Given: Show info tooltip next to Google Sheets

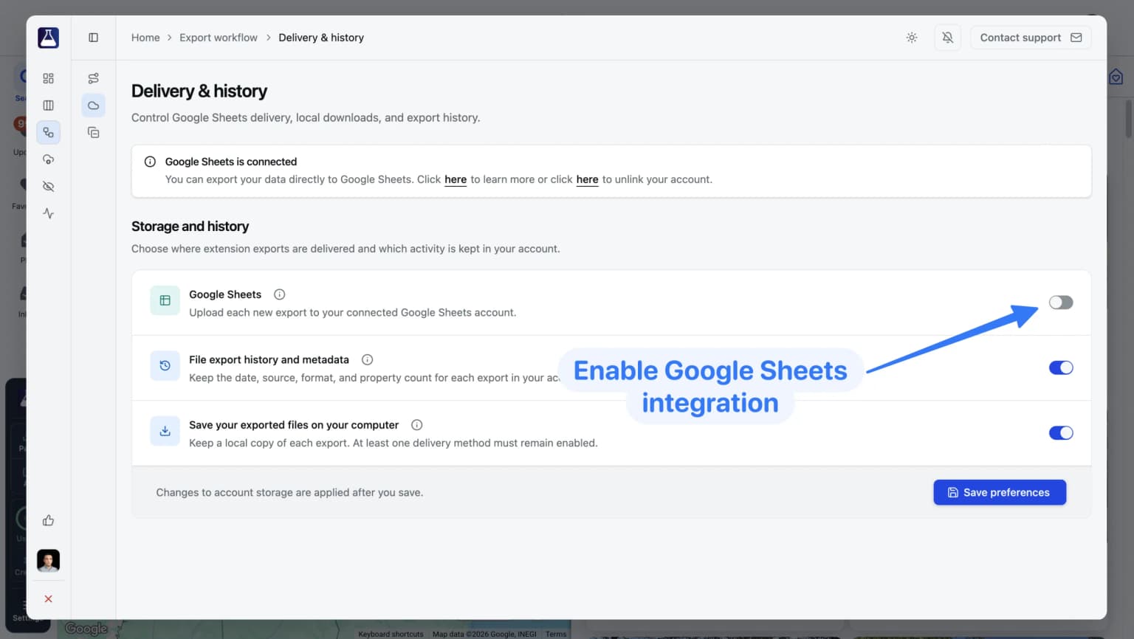Looking at the screenshot, I should [x=280, y=294].
